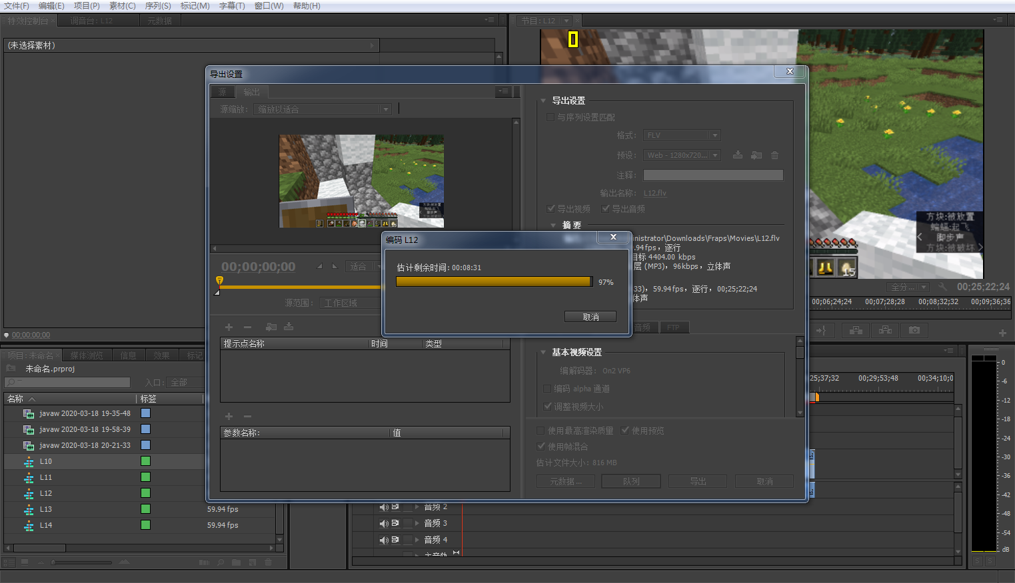This screenshot has height=583, width=1015.
Task: Open Help menu
Action: coord(307,5)
